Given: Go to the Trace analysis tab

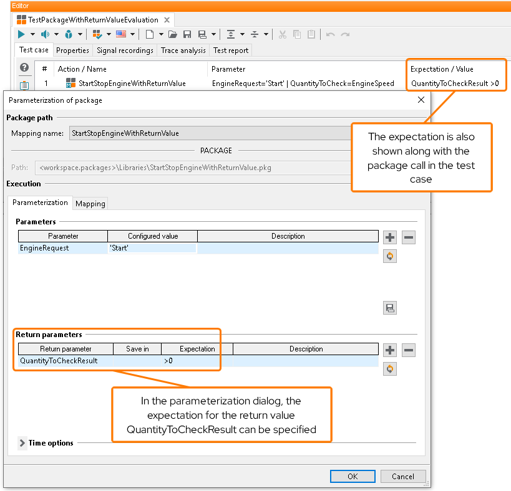Looking at the screenshot, I should point(183,50).
